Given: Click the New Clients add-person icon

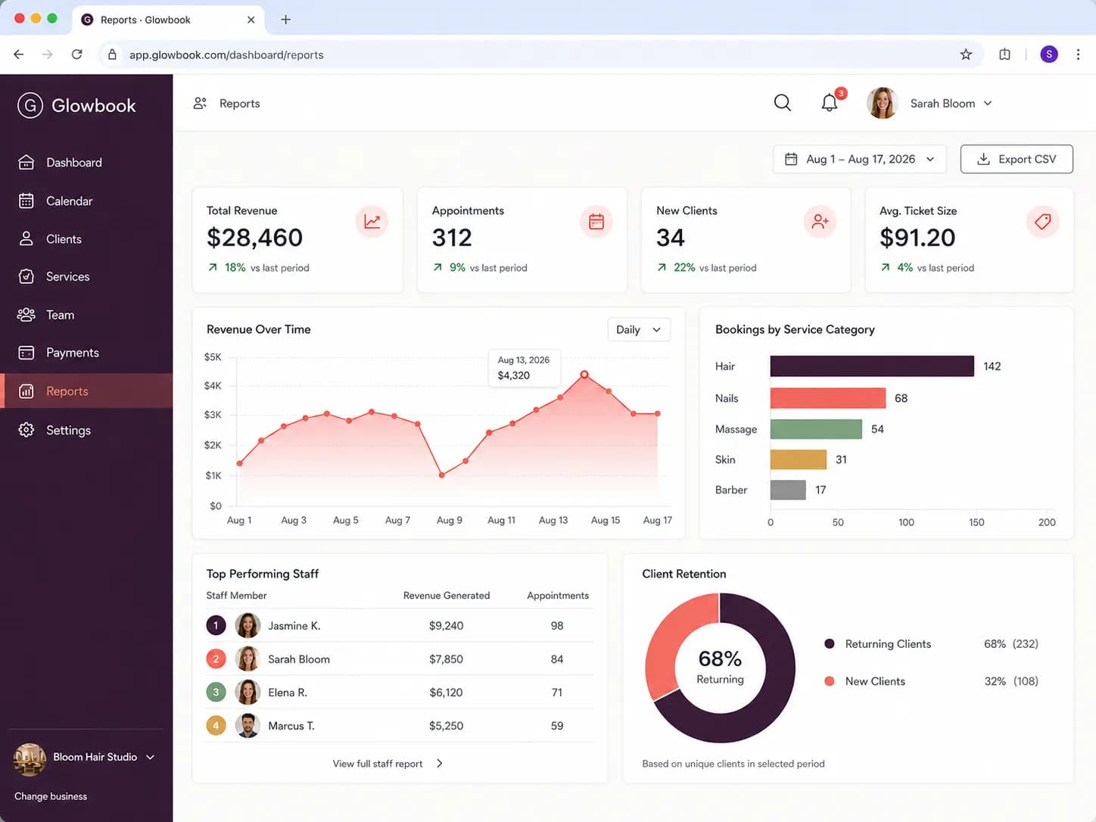Looking at the screenshot, I should (x=820, y=222).
